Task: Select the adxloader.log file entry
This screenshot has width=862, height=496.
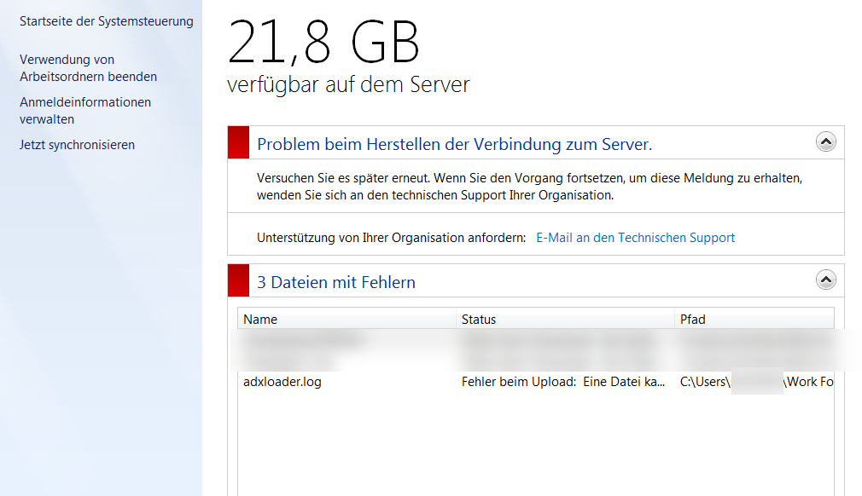Action: coord(282,382)
